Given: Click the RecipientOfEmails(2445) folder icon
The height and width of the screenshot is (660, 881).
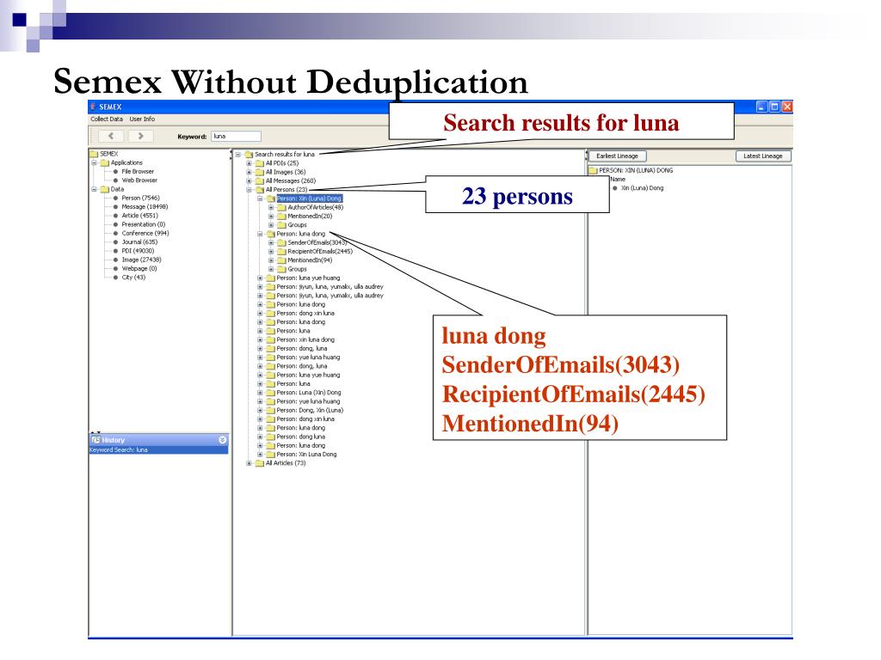Looking at the screenshot, I should click(281, 252).
